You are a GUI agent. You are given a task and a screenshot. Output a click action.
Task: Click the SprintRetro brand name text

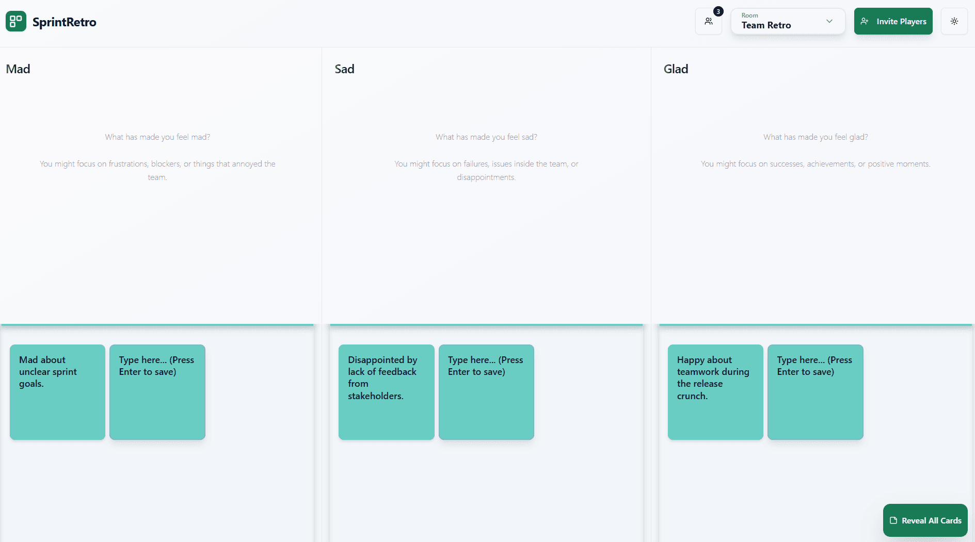(65, 22)
